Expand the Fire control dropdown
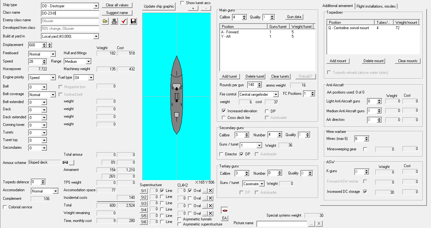Image resolution: width=431 pixels, height=228 pixels. (x=276, y=94)
